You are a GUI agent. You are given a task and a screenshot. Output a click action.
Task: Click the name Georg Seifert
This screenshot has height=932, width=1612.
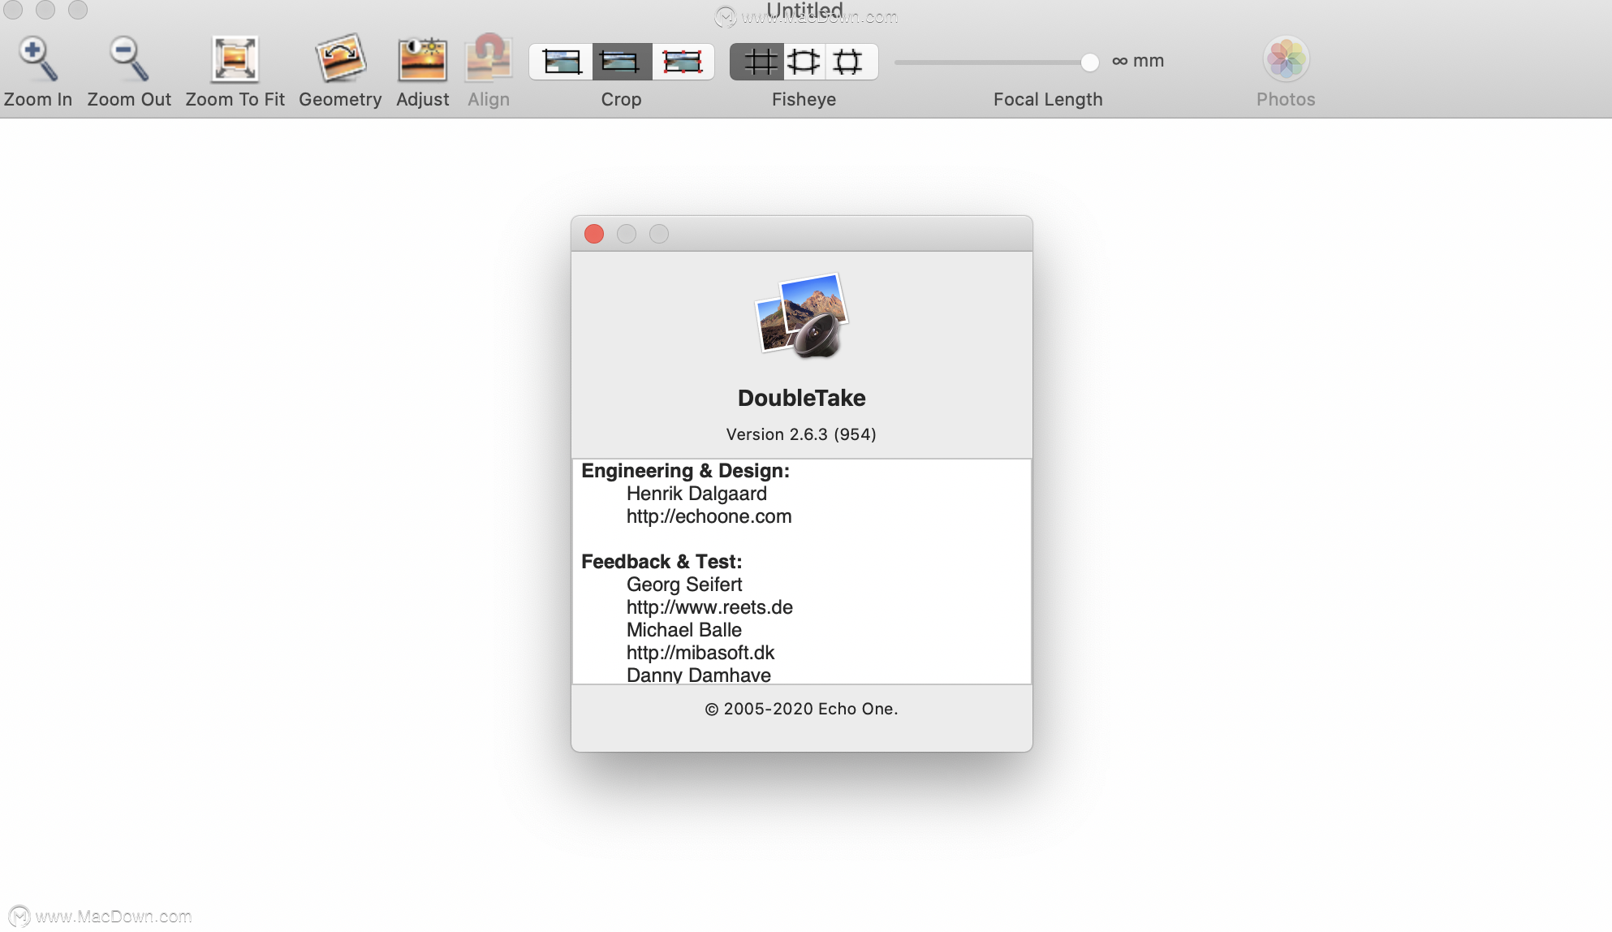684,585
